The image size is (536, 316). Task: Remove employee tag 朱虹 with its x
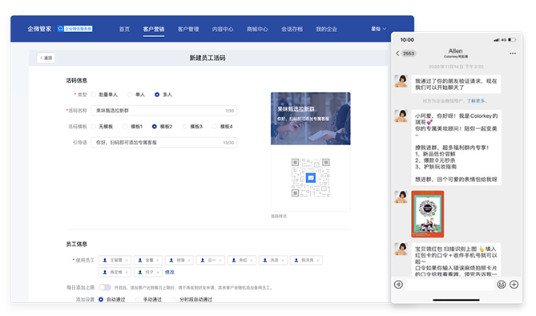click(x=252, y=261)
